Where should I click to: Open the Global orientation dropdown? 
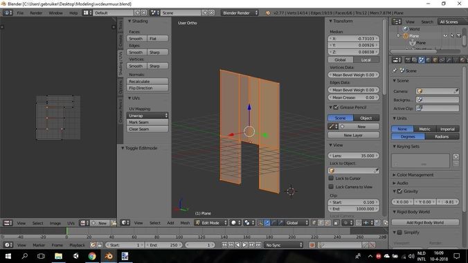point(296,223)
